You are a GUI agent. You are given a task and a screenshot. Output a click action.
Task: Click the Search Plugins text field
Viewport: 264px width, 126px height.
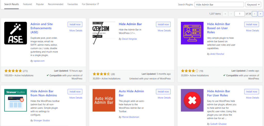click(x=219, y=5)
